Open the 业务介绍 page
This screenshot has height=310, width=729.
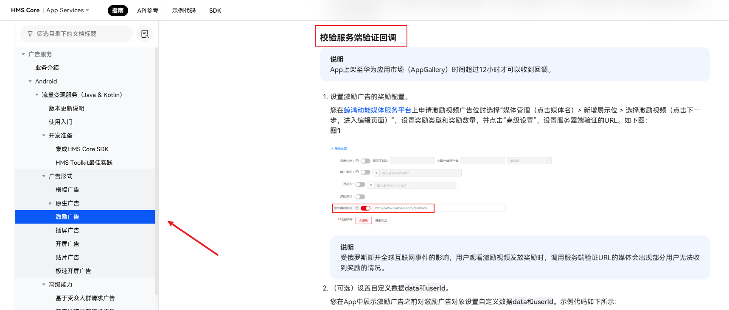(47, 68)
